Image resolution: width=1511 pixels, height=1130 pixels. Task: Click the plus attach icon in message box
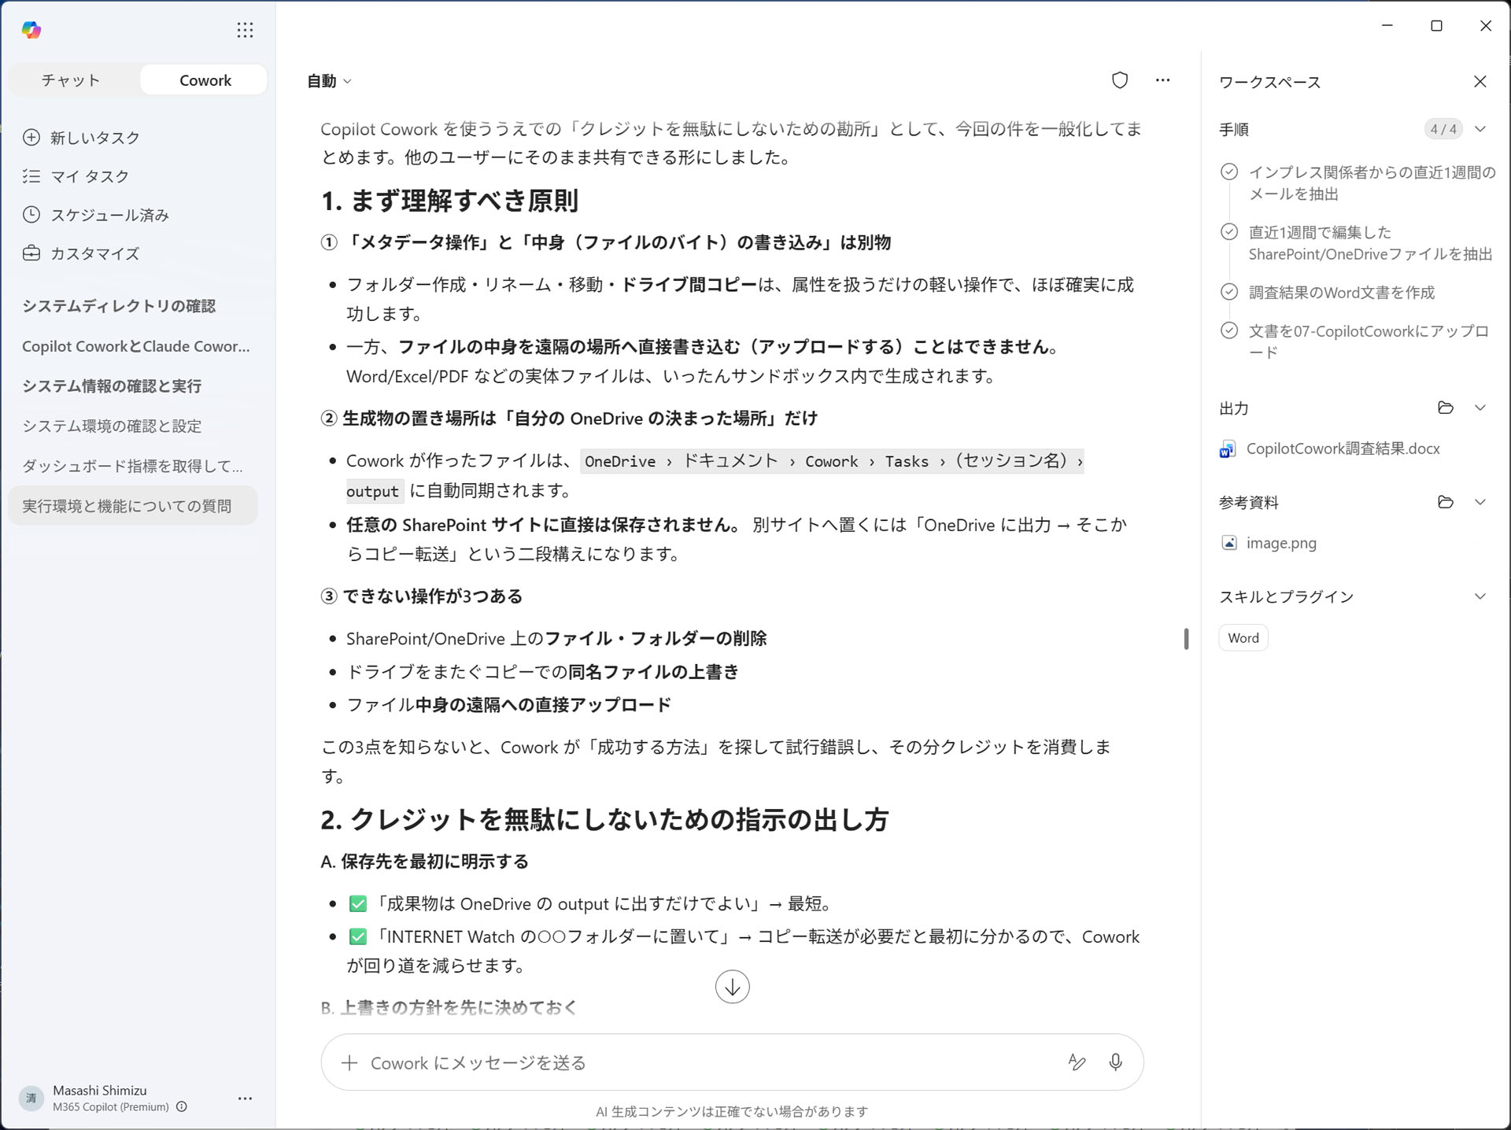coord(349,1063)
